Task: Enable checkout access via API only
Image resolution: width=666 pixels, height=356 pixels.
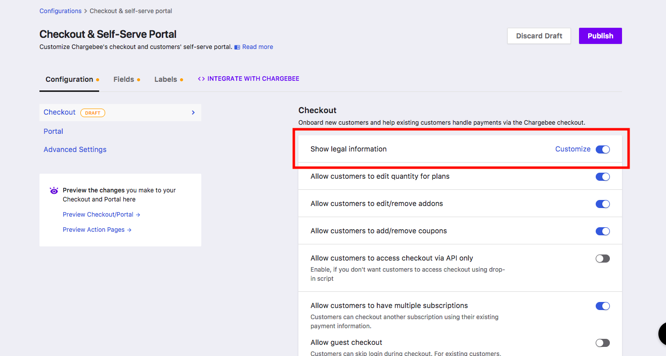Action: [602, 259]
